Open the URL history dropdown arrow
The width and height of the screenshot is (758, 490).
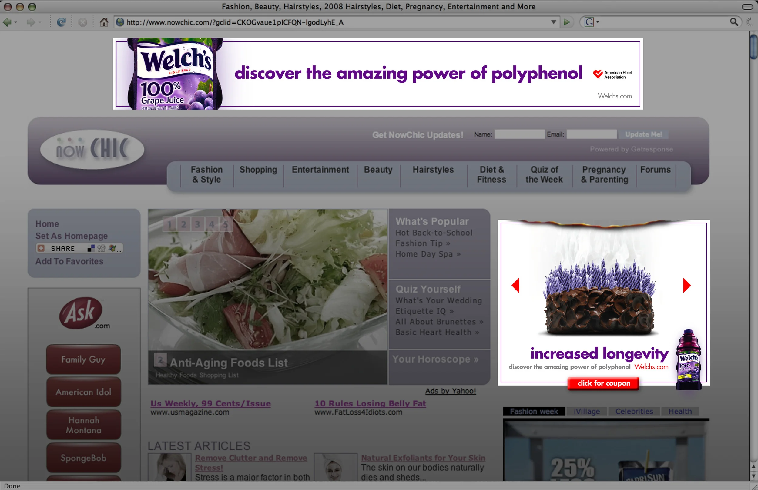click(554, 22)
